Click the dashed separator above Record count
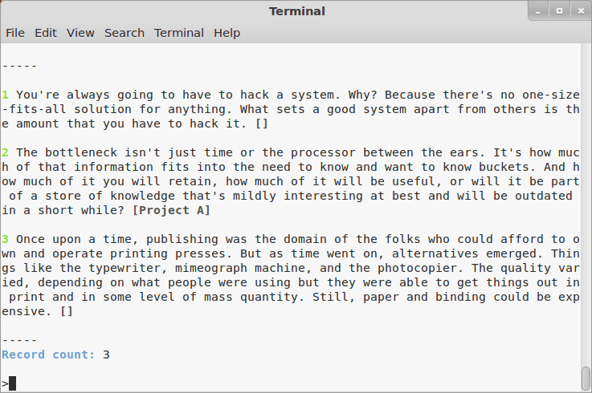This screenshot has width=592, height=393. [19, 340]
